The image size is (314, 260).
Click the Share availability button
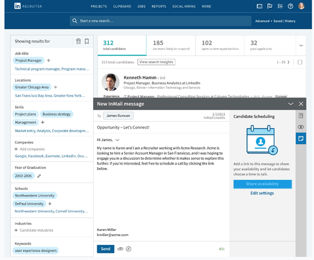[263, 184]
